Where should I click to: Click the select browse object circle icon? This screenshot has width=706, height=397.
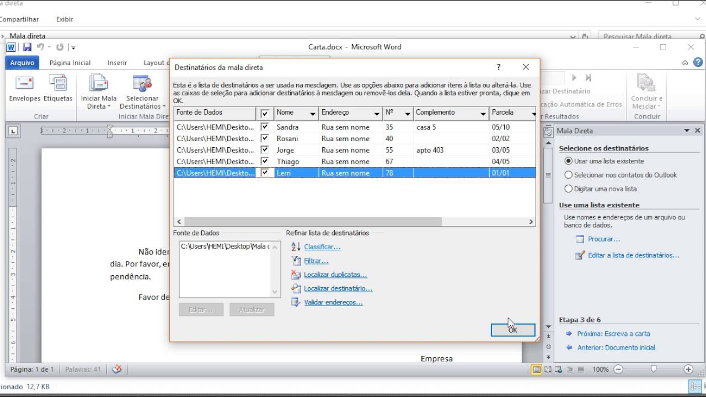[x=548, y=347]
